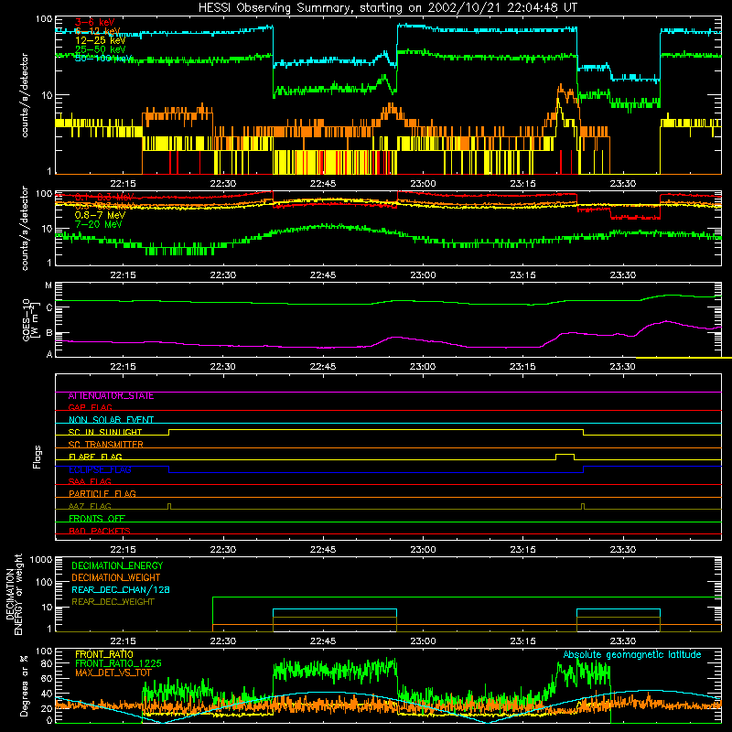
Task: Select the FLARE_FLAG label
Action: (x=95, y=457)
